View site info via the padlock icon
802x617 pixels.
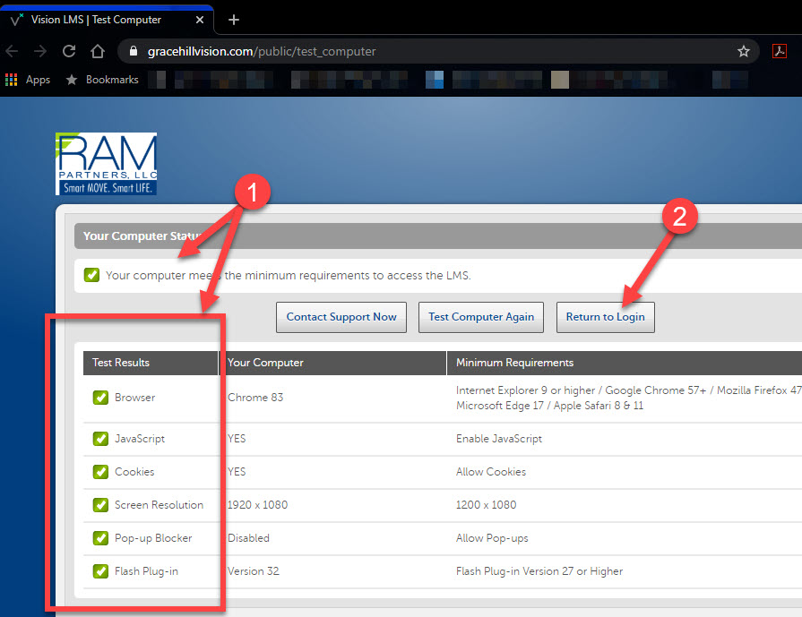(134, 51)
